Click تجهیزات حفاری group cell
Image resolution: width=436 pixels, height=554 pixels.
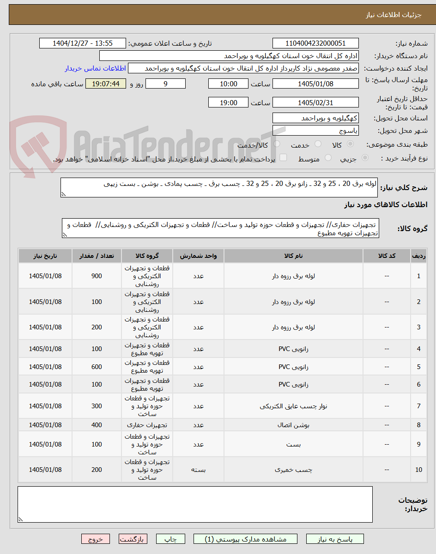[x=147, y=425]
